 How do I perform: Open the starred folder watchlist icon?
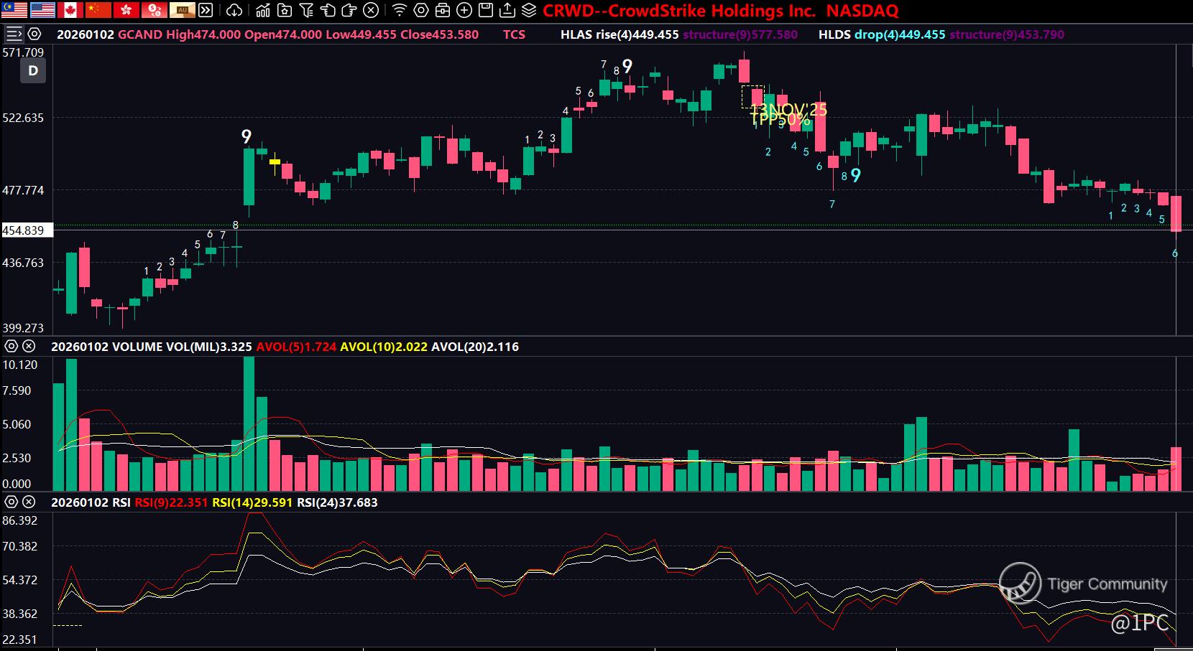pyautogui.click(x=285, y=10)
